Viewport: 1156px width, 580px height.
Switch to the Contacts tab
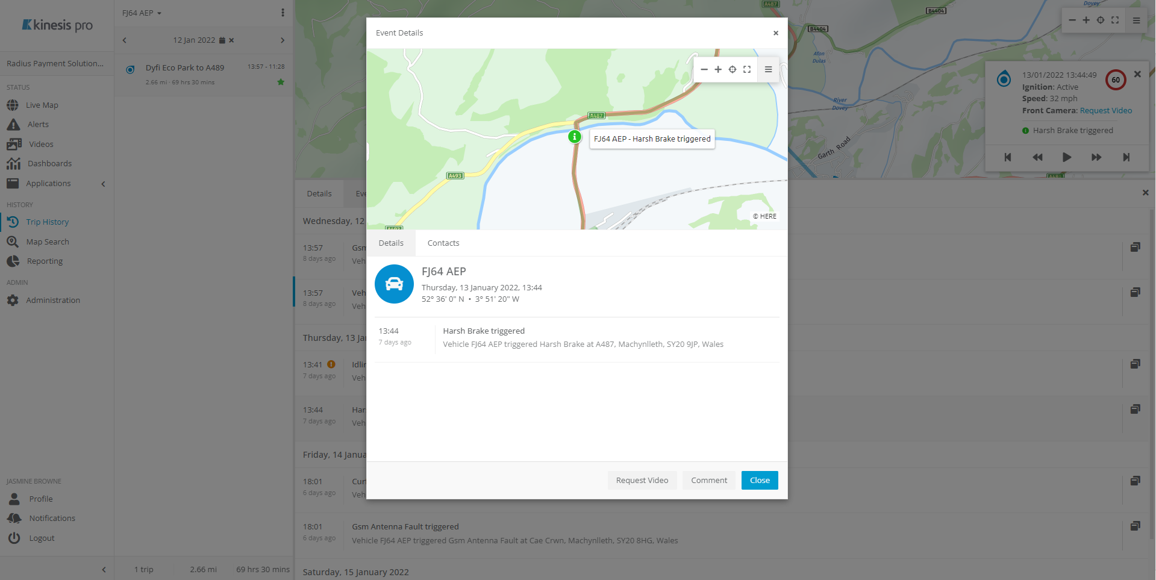pyautogui.click(x=443, y=243)
